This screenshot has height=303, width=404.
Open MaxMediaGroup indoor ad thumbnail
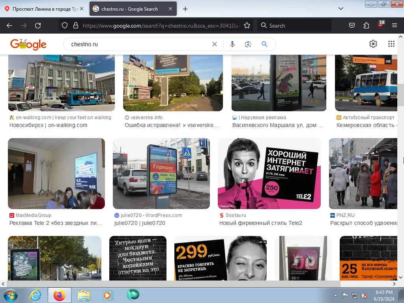tap(56, 174)
